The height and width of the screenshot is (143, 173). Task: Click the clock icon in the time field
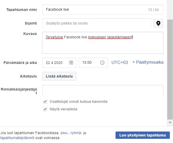tap(102, 63)
